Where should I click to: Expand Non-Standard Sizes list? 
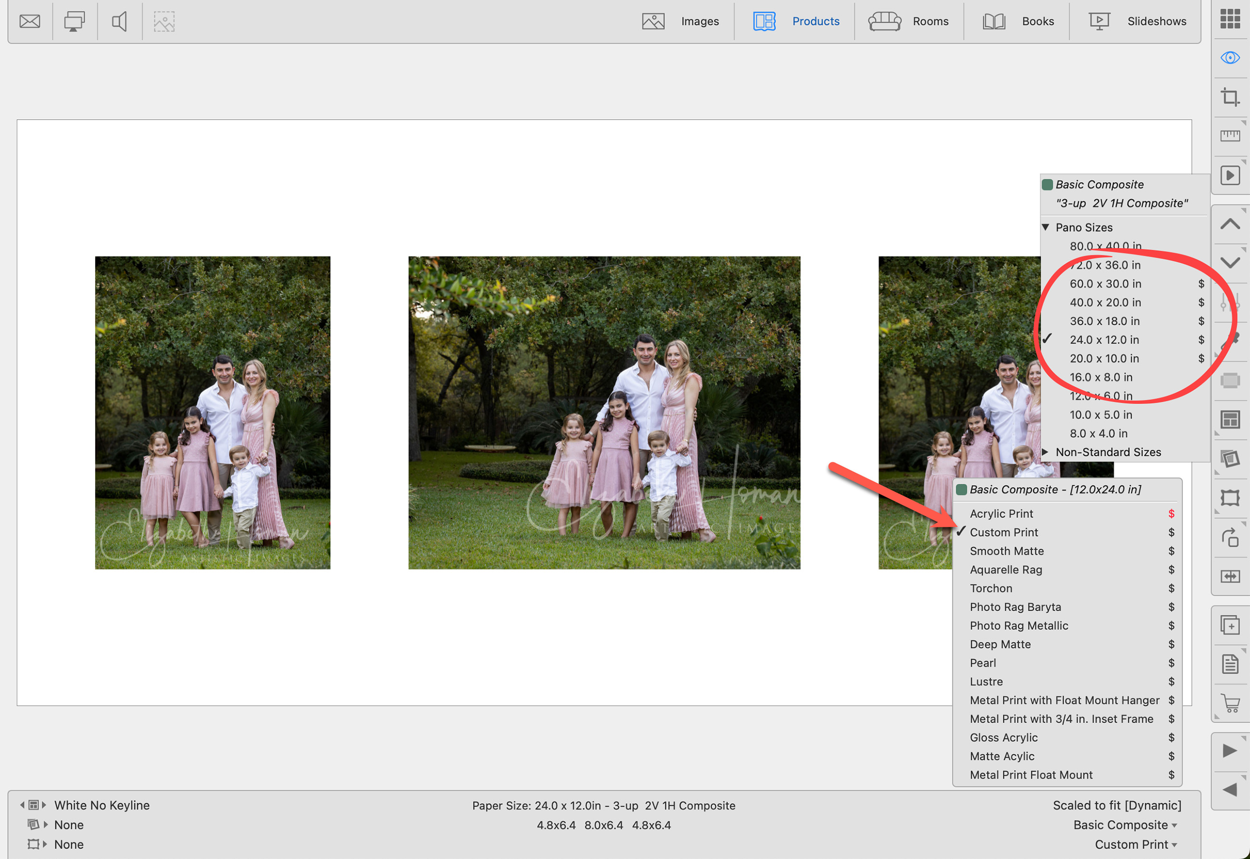tap(1045, 452)
